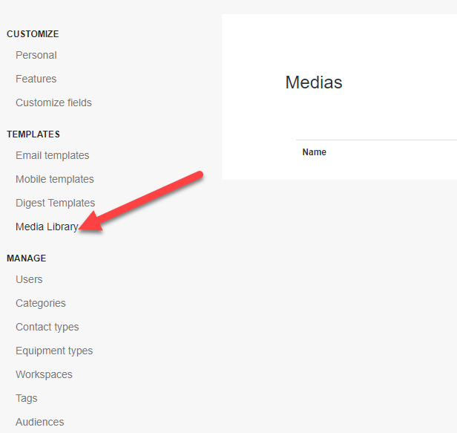This screenshot has width=457, height=433.
Task: Open Users under Manage
Action: coord(29,279)
